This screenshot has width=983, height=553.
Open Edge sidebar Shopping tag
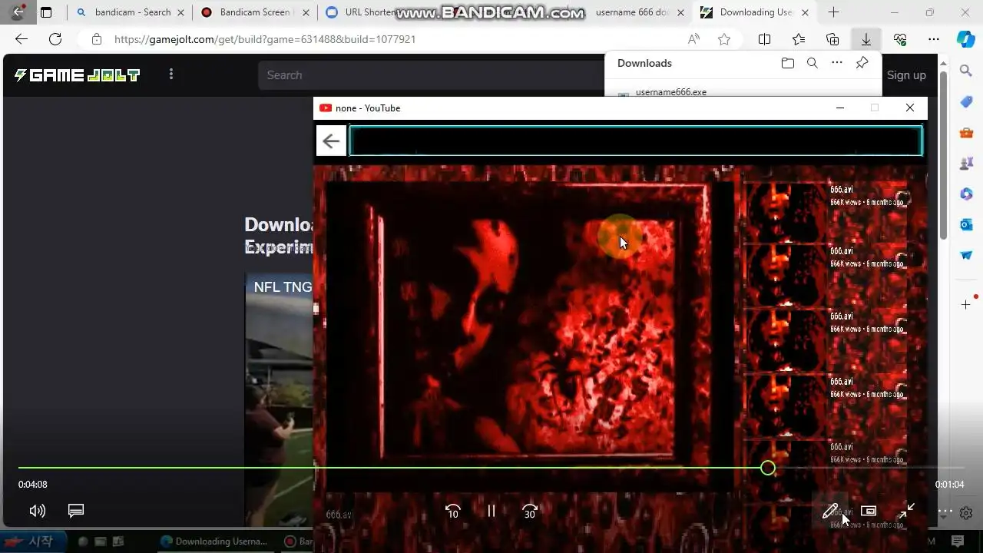pyautogui.click(x=966, y=101)
